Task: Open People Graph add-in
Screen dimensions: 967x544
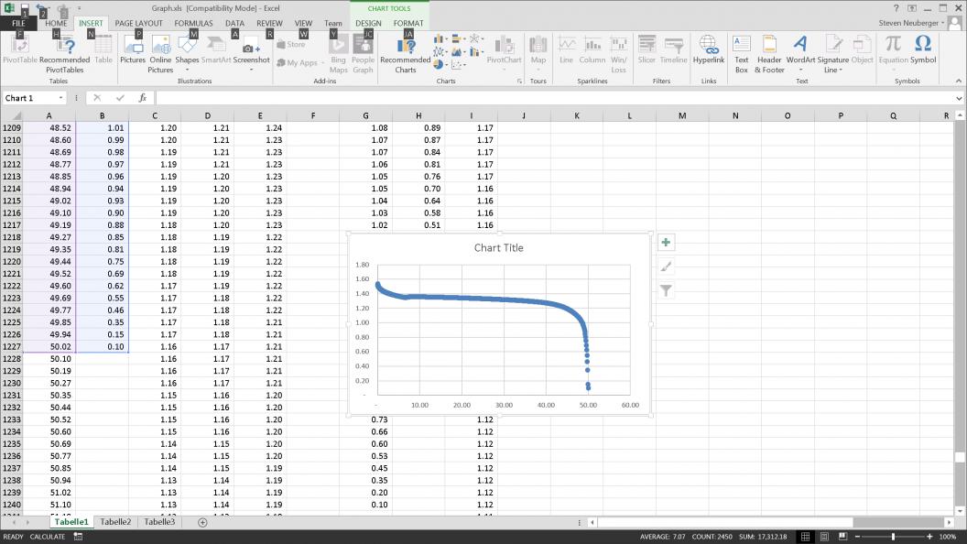Action: [363, 54]
